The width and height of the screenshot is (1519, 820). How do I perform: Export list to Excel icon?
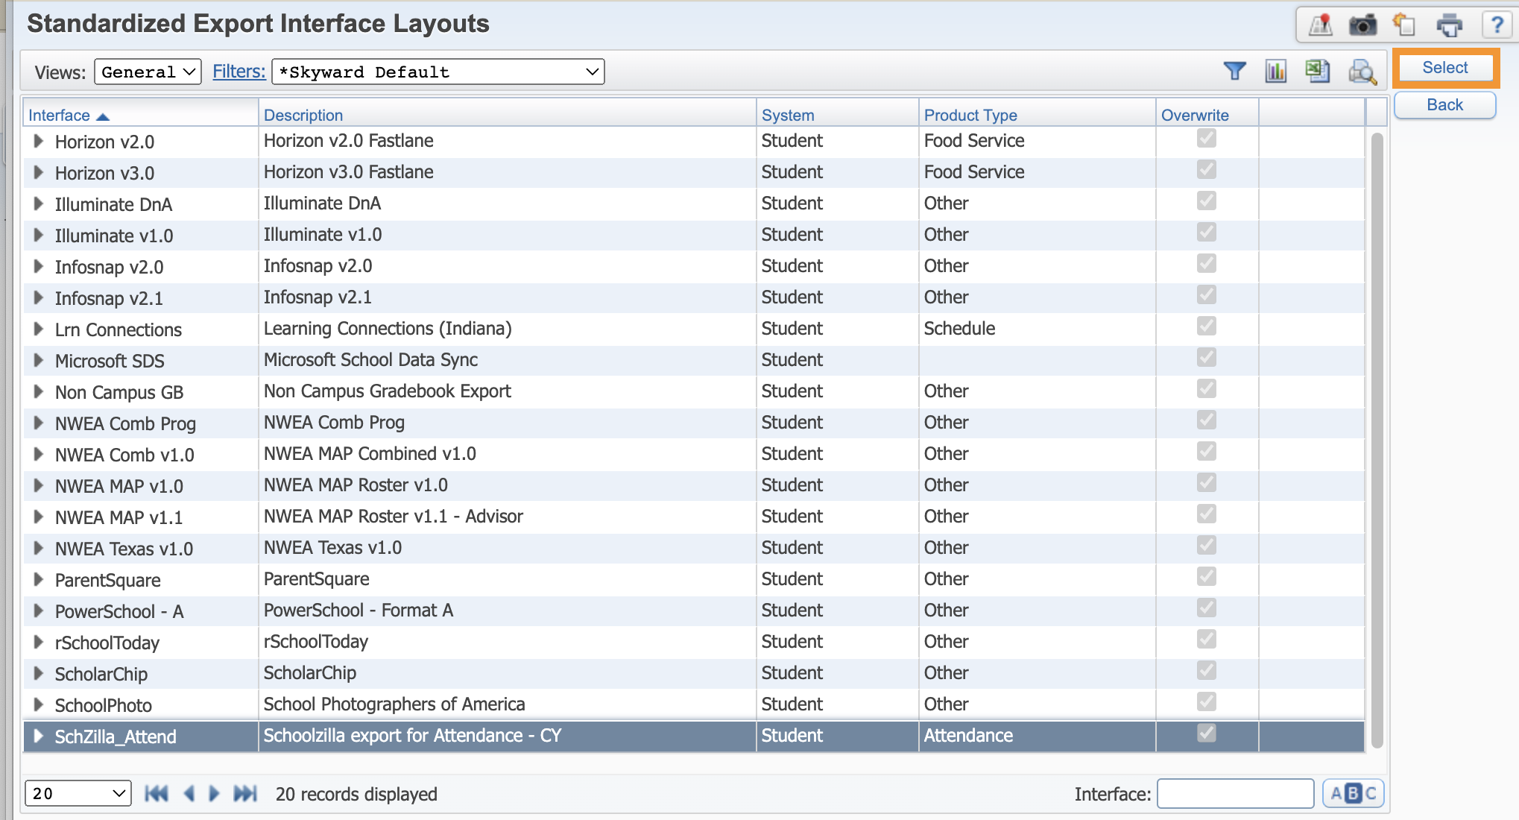(1318, 72)
